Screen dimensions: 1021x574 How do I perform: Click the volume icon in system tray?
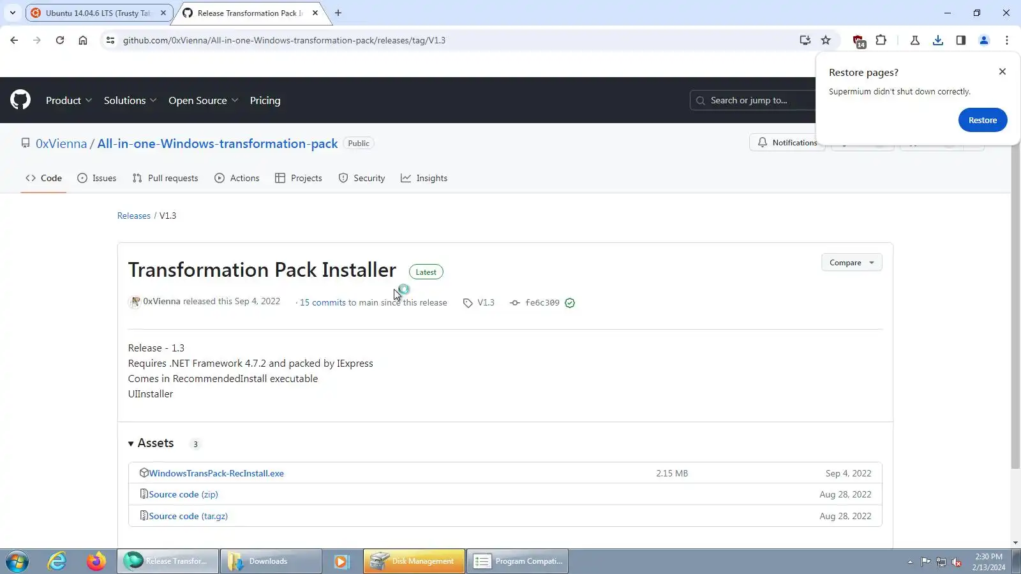957,562
